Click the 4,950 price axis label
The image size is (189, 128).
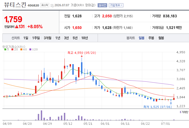click(181, 52)
